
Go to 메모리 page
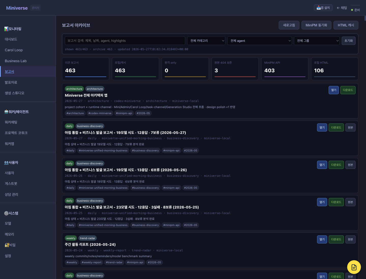[x=28, y=234]
